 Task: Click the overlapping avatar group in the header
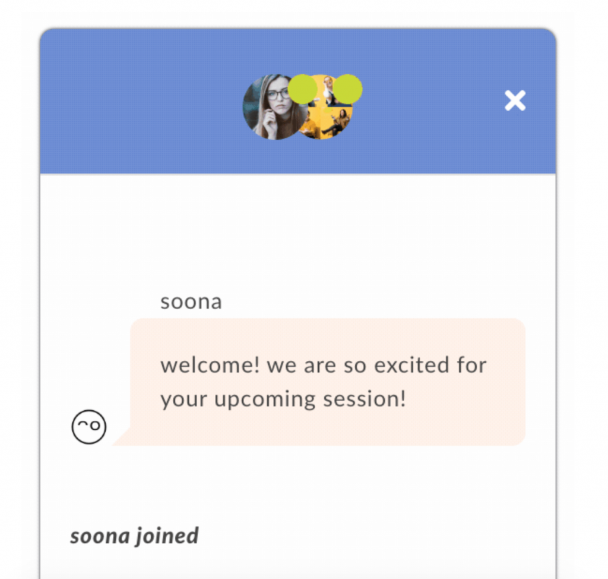(x=300, y=107)
